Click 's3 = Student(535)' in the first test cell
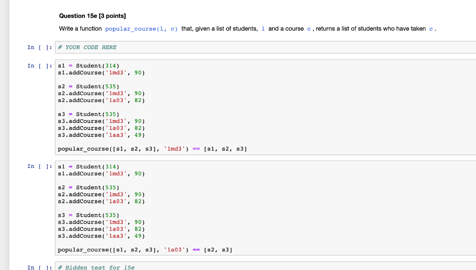Screen dimensions: 476x270 pos(89,114)
